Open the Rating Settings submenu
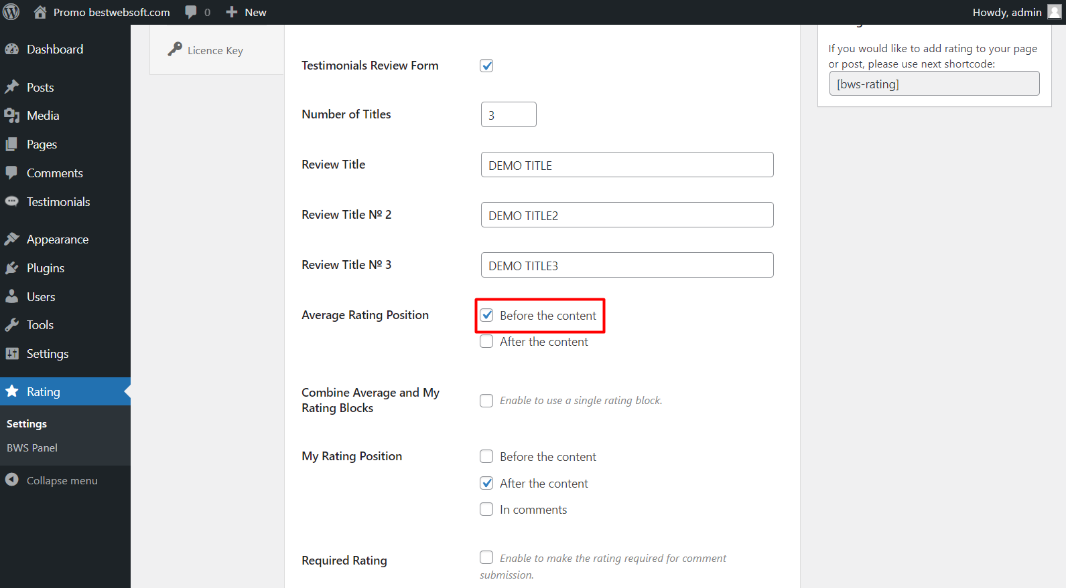1066x588 pixels. pos(27,423)
